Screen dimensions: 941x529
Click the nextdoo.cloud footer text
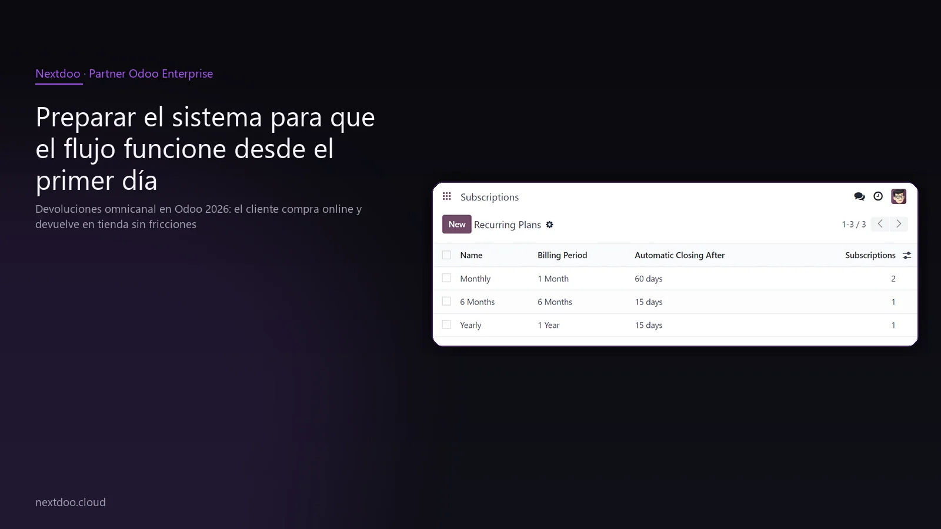(71, 502)
